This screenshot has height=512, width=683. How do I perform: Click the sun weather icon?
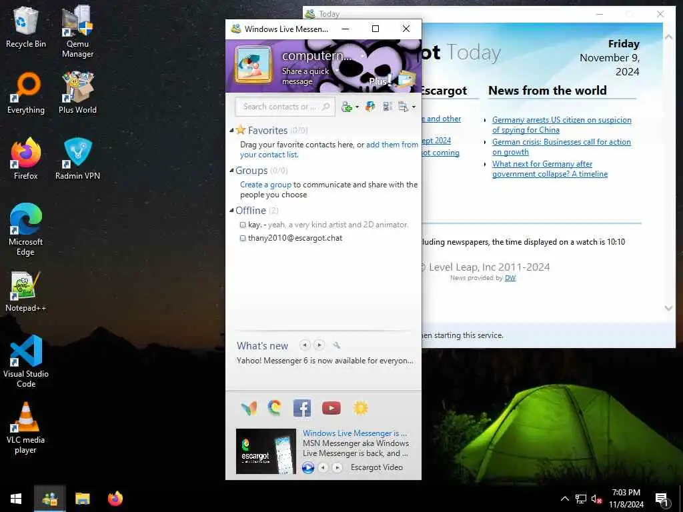click(361, 408)
